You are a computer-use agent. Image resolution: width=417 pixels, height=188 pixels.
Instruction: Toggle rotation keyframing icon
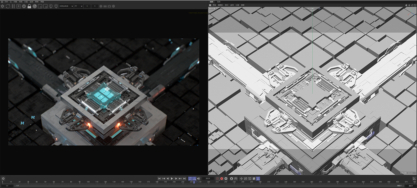246,179
